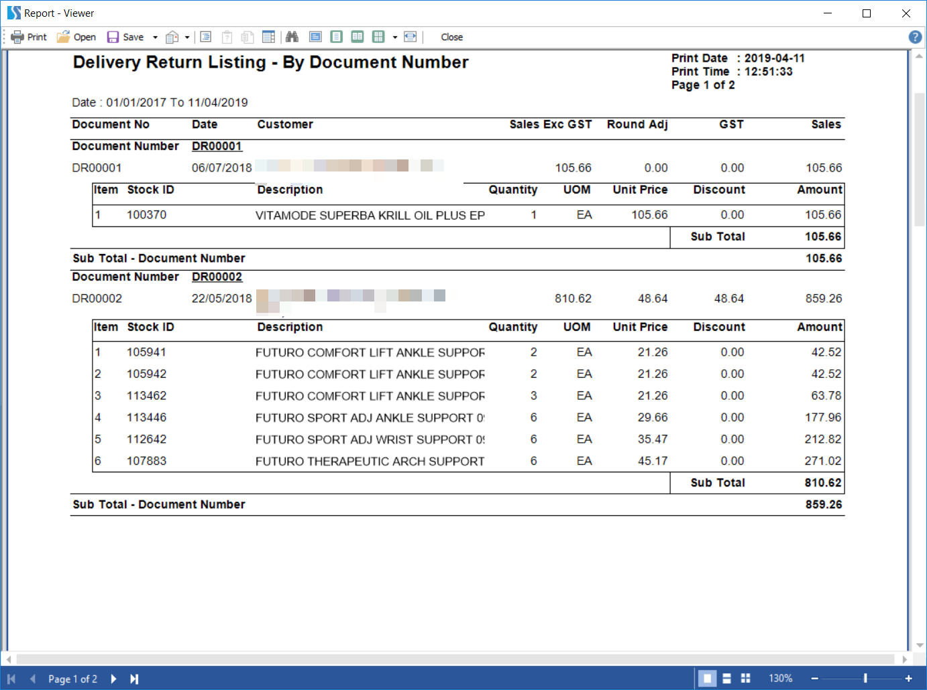Select multi-page mode in status bar

745,679
